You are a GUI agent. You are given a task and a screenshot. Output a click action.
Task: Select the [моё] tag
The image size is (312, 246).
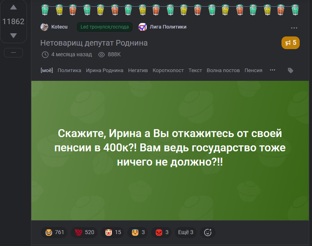(47, 70)
